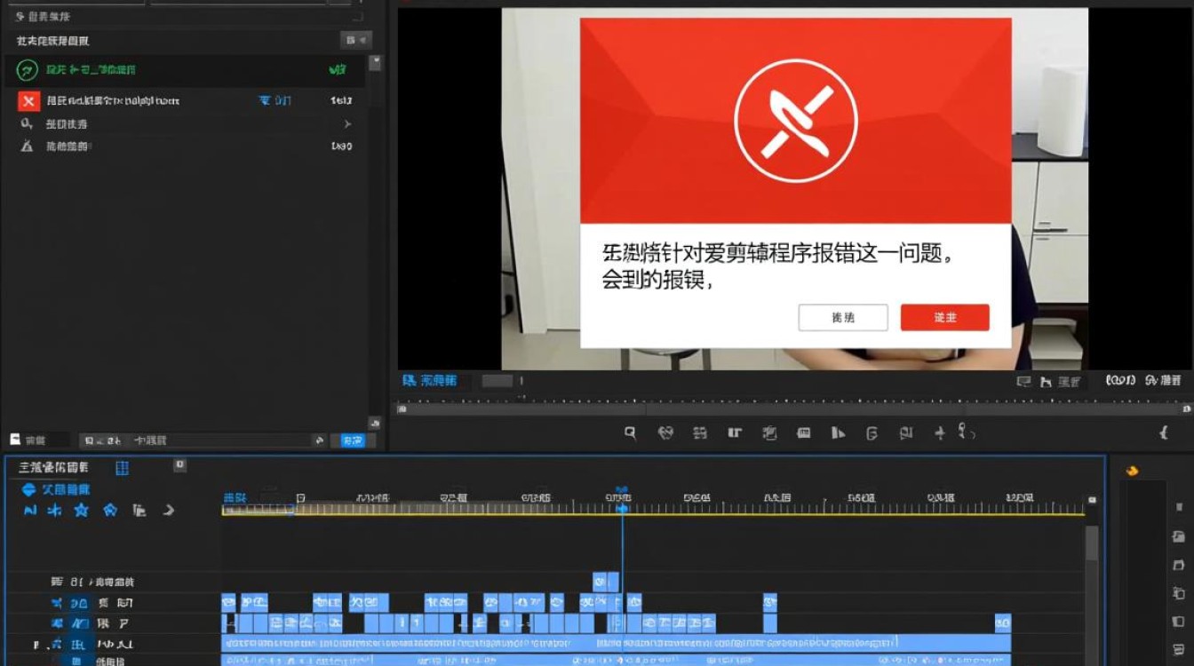Click the curved brace icon at the right edge

pyautogui.click(x=1164, y=434)
